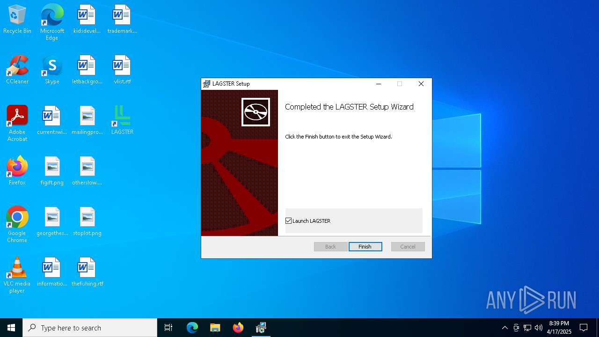Select the informatio... document icon
The image size is (599, 337).
point(52,272)
